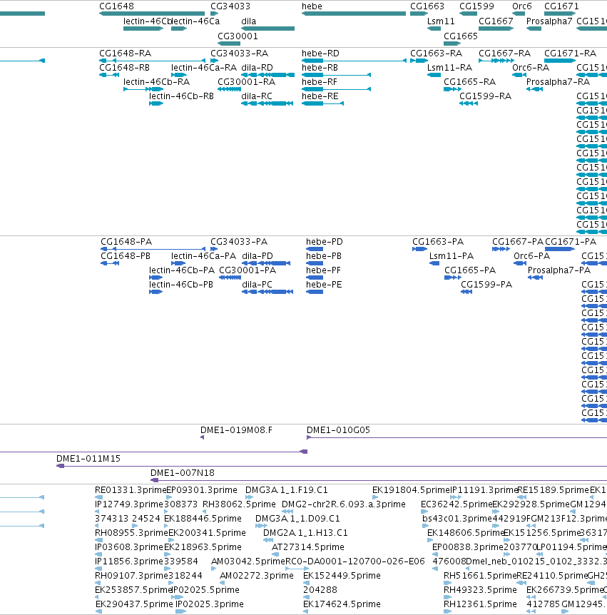
Task: Select transcript CG1648-RA
Action: click(125, 54)
